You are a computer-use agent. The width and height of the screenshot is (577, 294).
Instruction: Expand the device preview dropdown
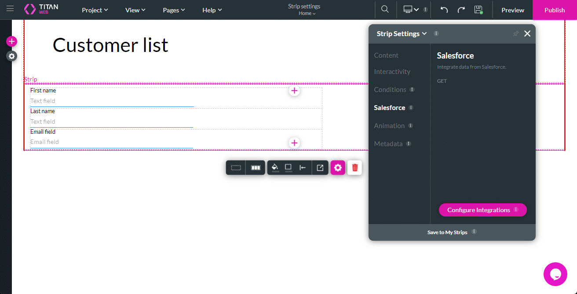[x=416, y=8]
